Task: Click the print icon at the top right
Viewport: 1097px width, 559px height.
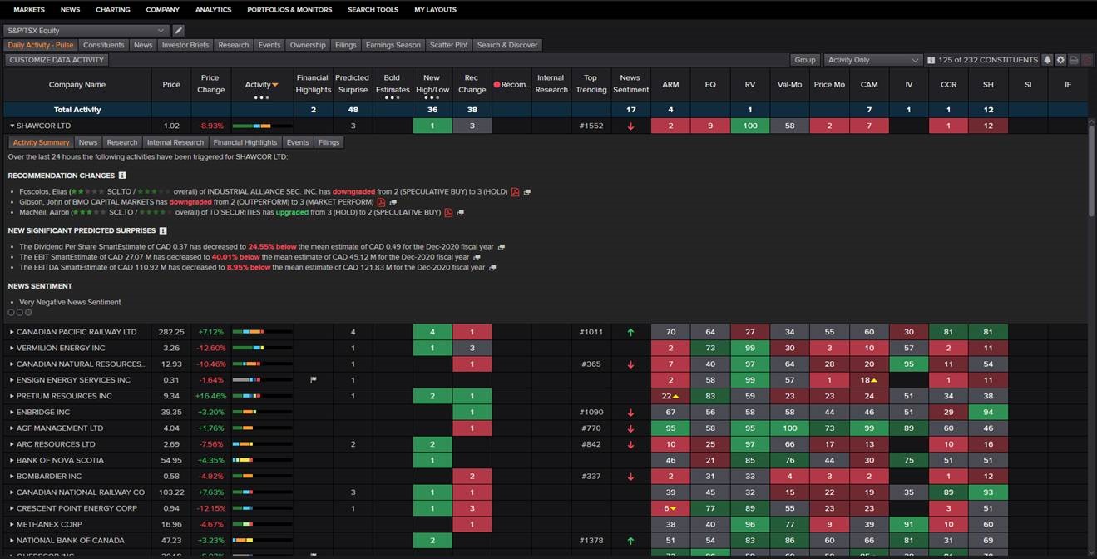Action: tap(1075, 60)
